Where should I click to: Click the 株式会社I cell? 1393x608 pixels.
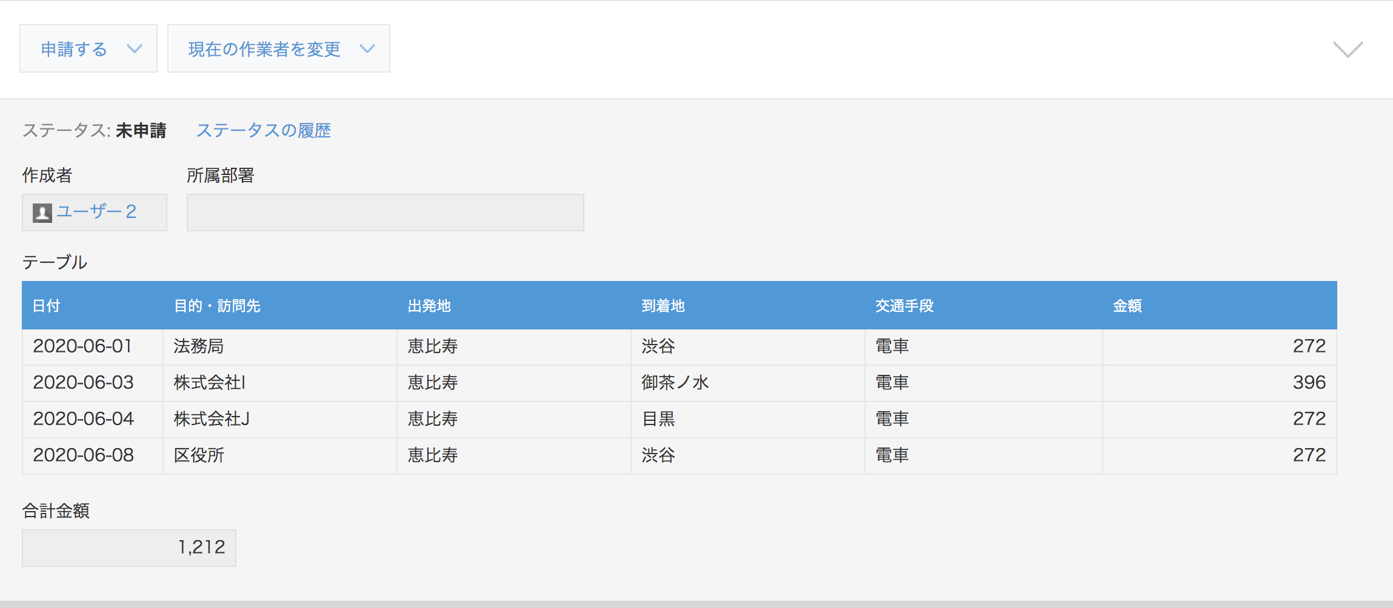pos(280,383)
